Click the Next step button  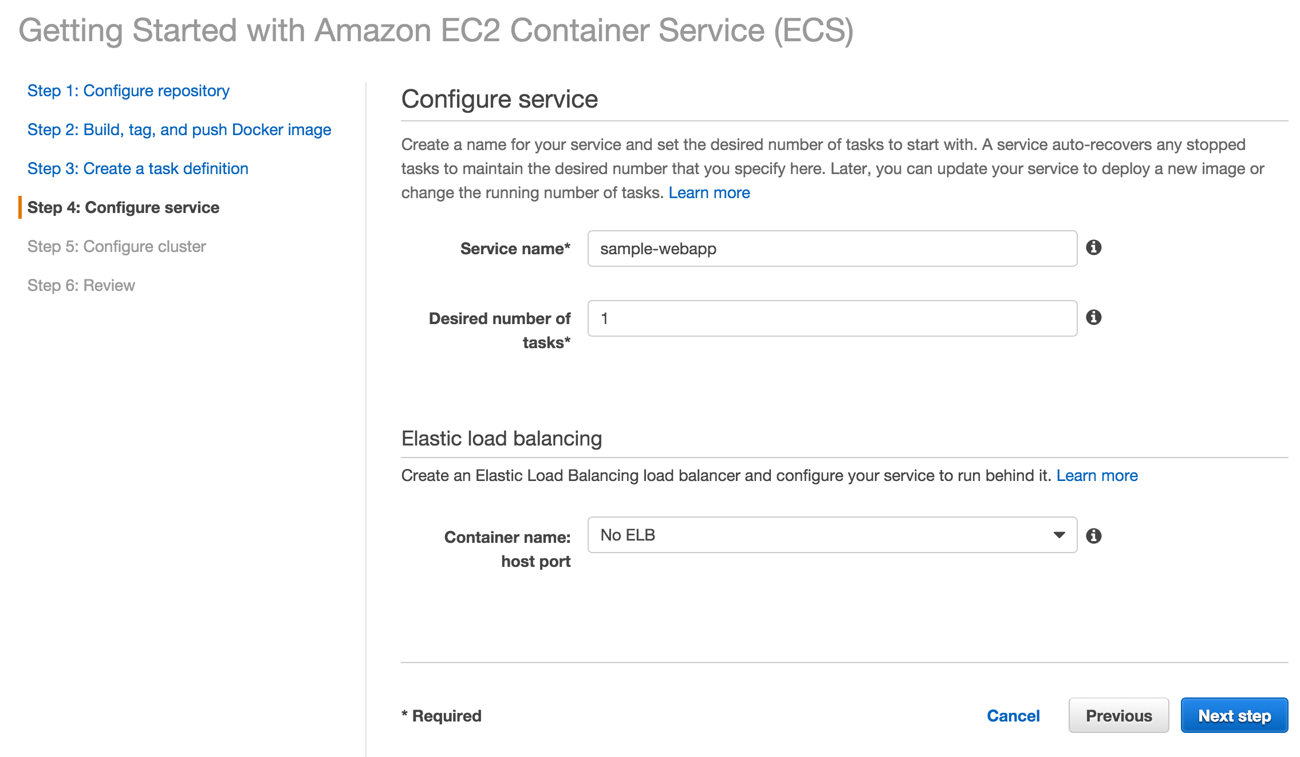(1234, 715)
